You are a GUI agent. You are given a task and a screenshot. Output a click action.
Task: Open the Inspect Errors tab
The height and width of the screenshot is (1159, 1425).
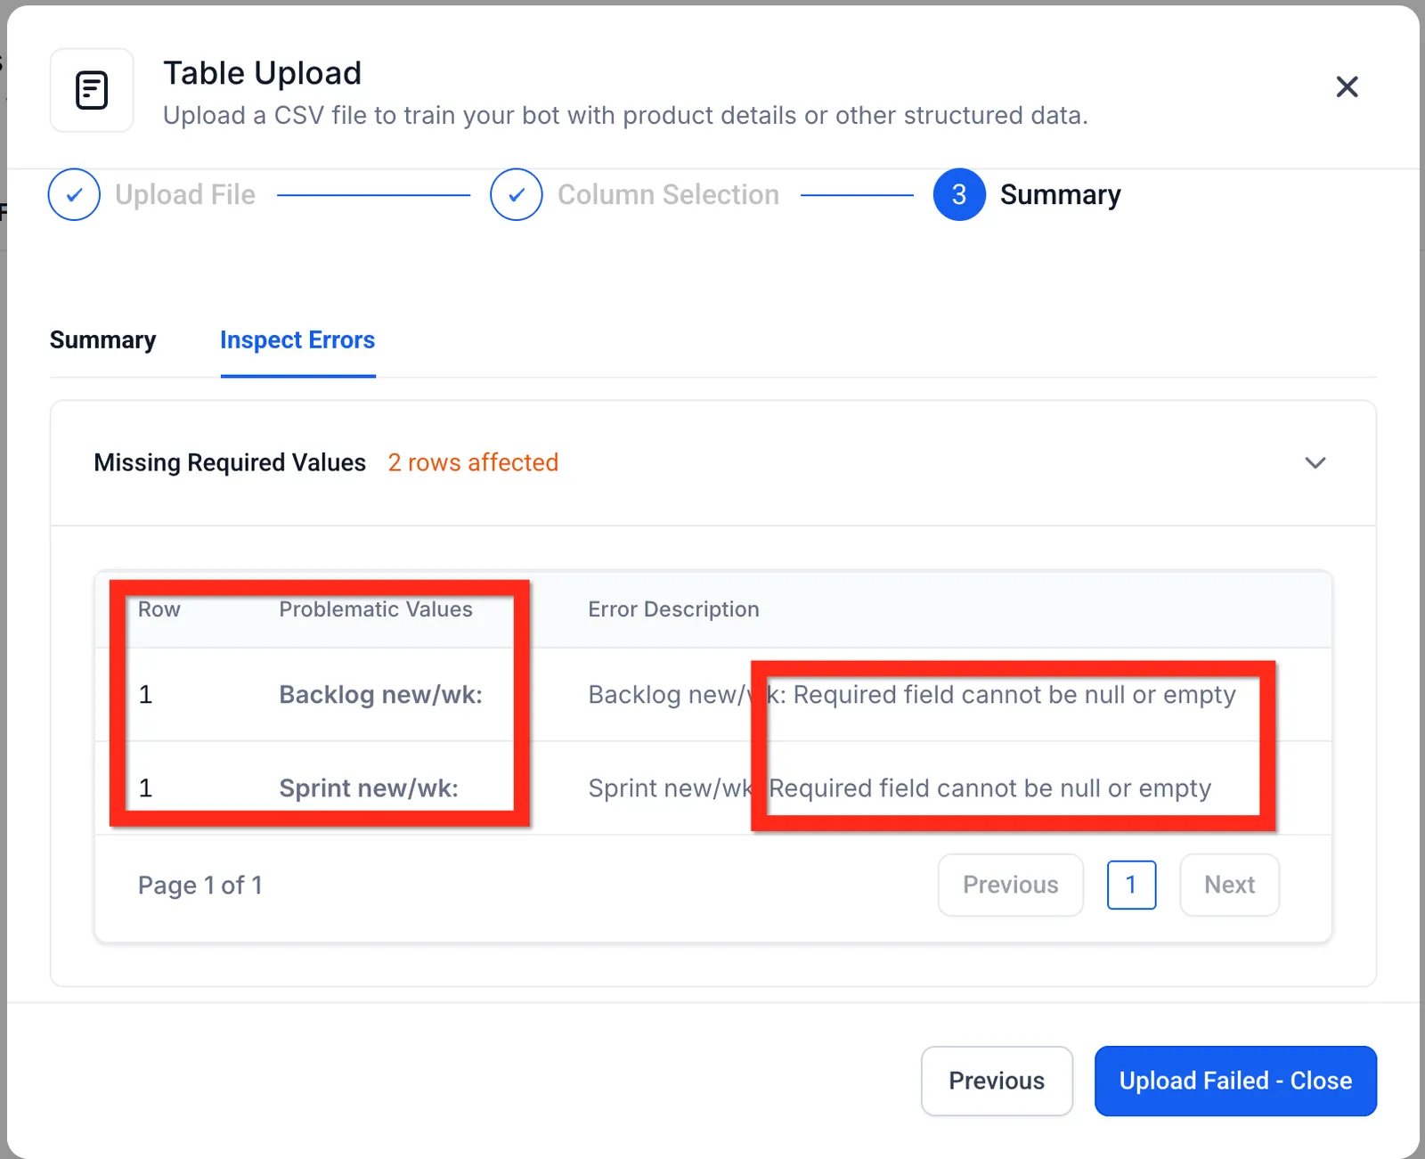coord(297,340)
